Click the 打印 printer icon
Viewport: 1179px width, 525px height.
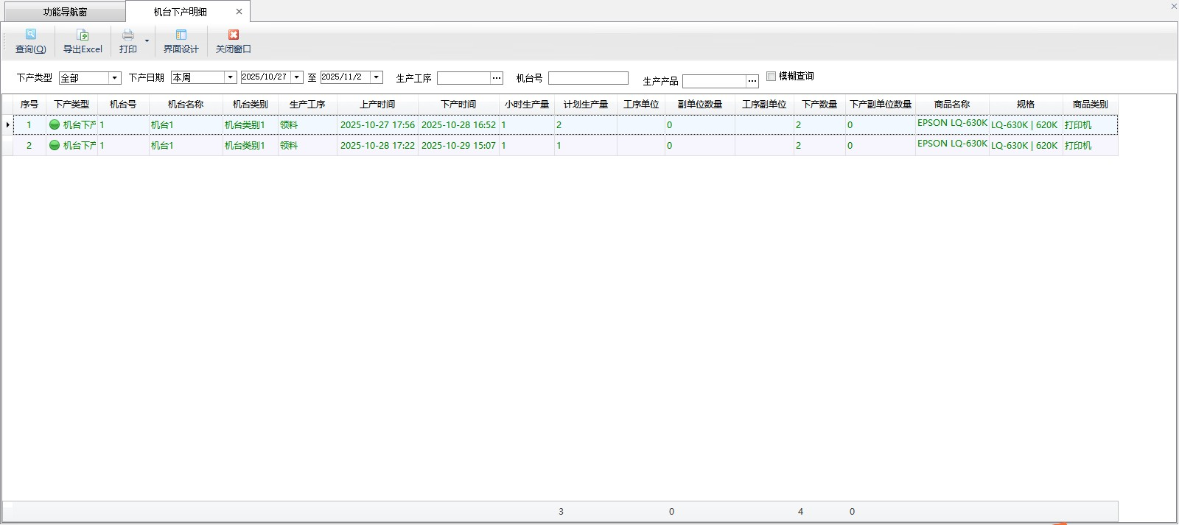click(128, 35)
